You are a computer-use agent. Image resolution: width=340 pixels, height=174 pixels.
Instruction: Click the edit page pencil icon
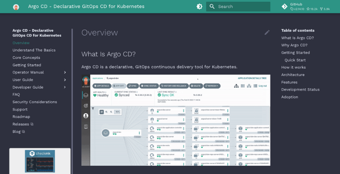(x=267, y=33)
